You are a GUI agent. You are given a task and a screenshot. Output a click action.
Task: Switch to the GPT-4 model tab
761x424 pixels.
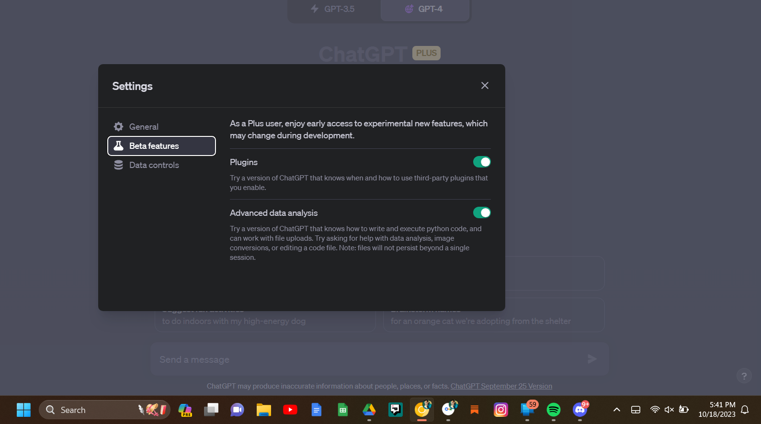pyautogui.click(x=424, y=9)
